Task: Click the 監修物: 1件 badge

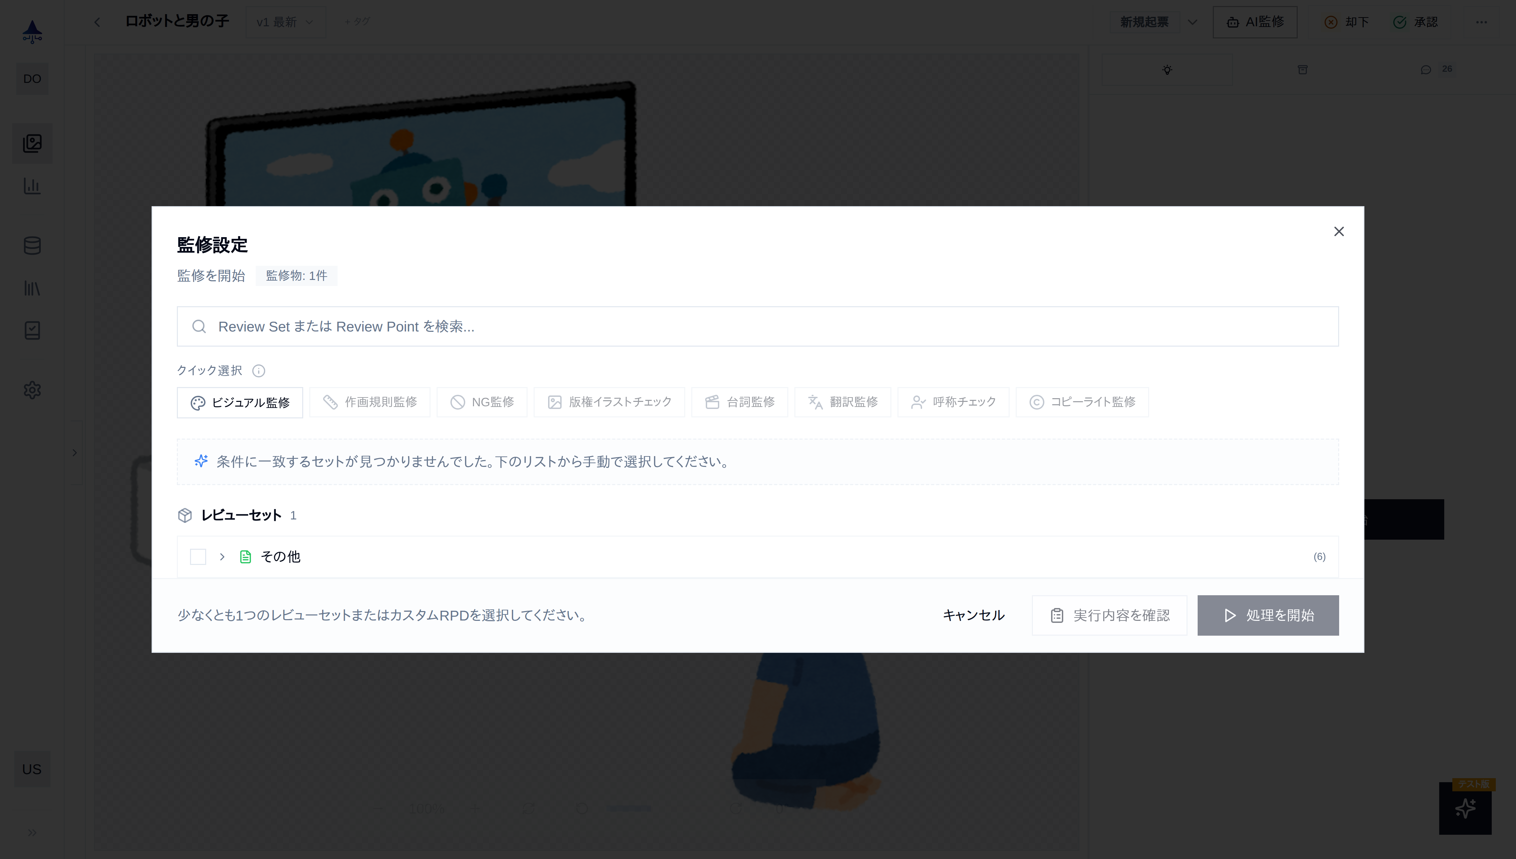Action: pos(297,276)
